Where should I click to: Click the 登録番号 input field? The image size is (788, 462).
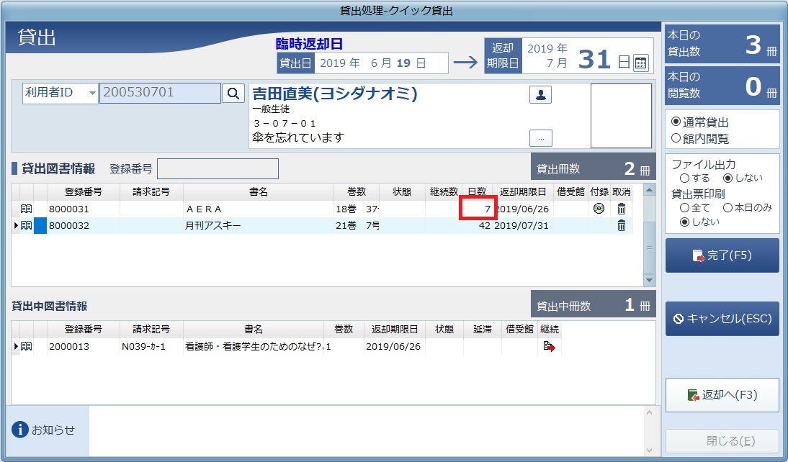(x=218, y=168)
